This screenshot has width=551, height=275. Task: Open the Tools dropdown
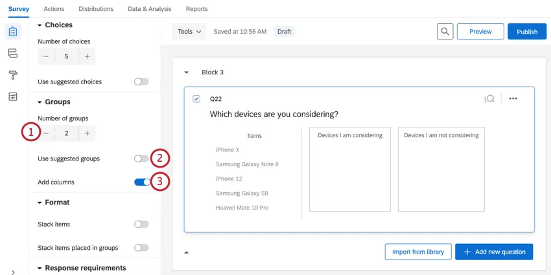pyautogui.click(x=189, y=31)
